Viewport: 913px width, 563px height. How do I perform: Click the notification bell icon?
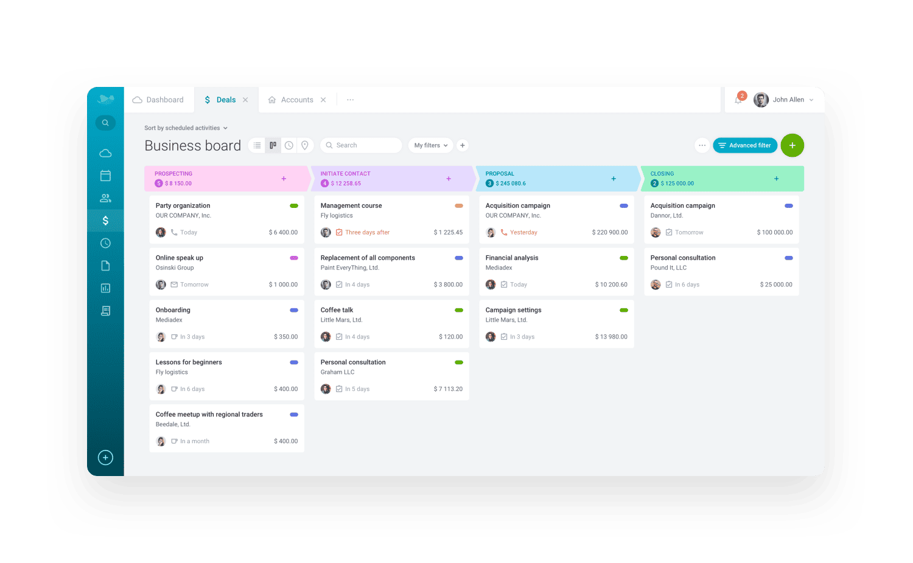pyautogui.click(x=738, y=100)
